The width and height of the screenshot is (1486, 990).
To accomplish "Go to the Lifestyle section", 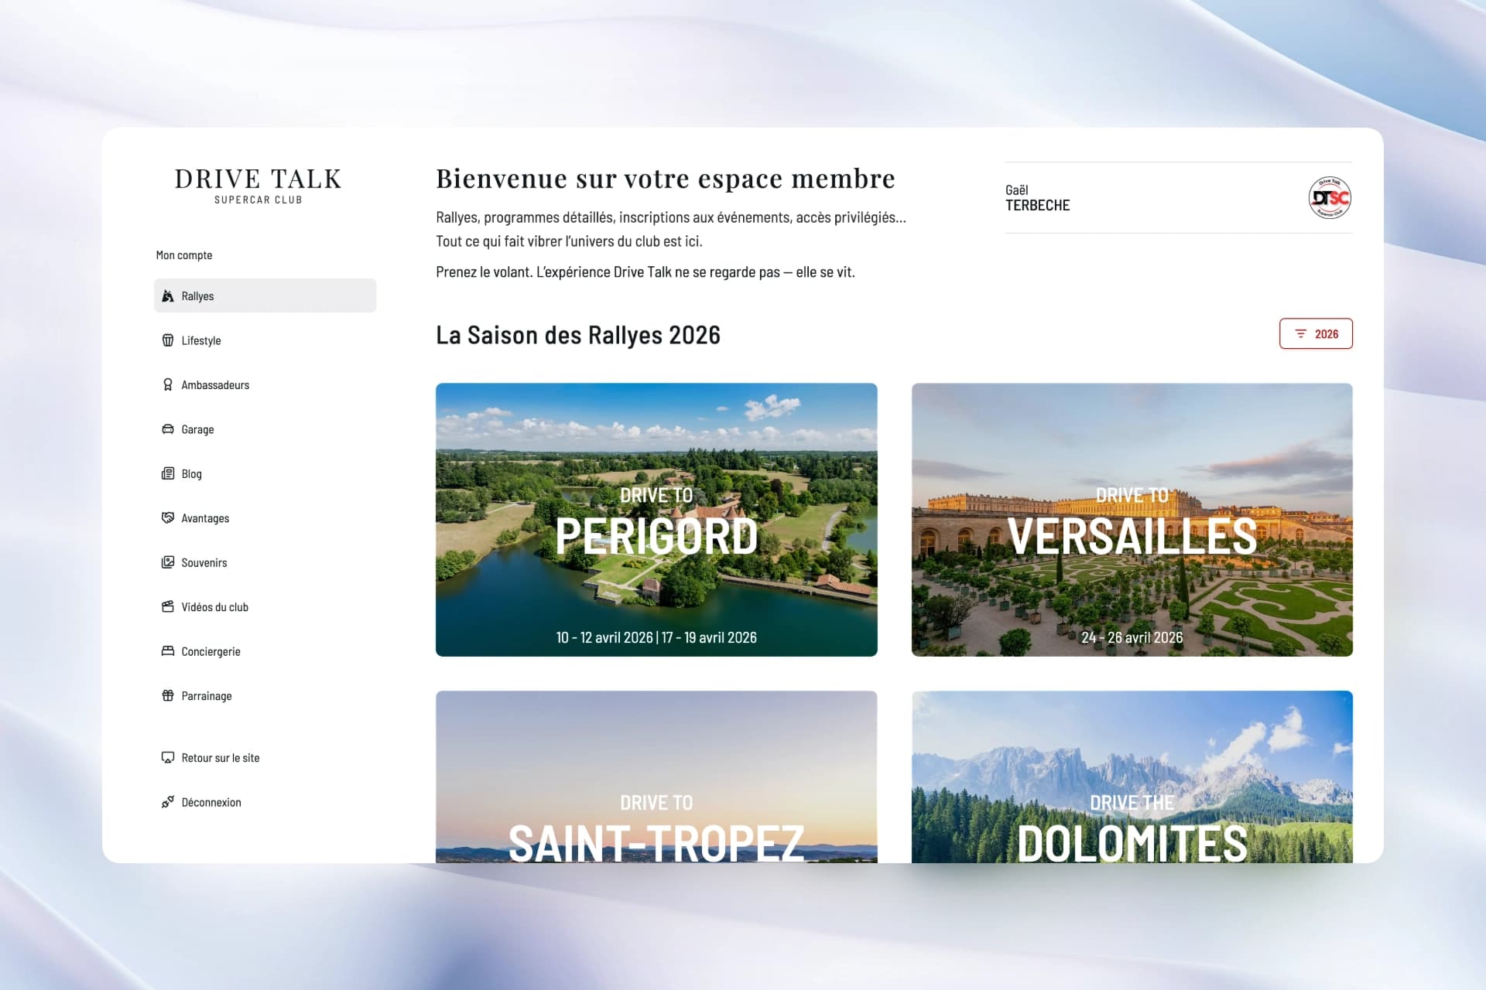I will pos(265,340).
